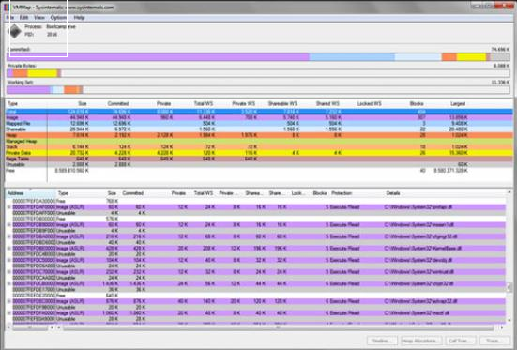Expand the KernelBase.dll image row

click(9, 248)
